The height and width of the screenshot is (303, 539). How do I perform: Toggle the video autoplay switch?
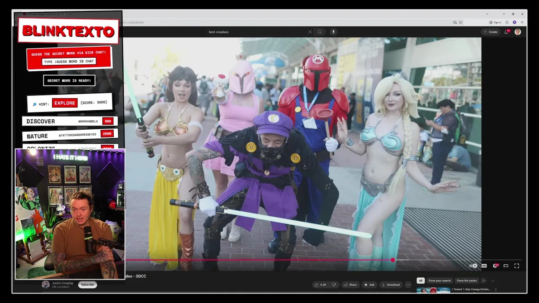pyautogui.click(x=473, y=266)
